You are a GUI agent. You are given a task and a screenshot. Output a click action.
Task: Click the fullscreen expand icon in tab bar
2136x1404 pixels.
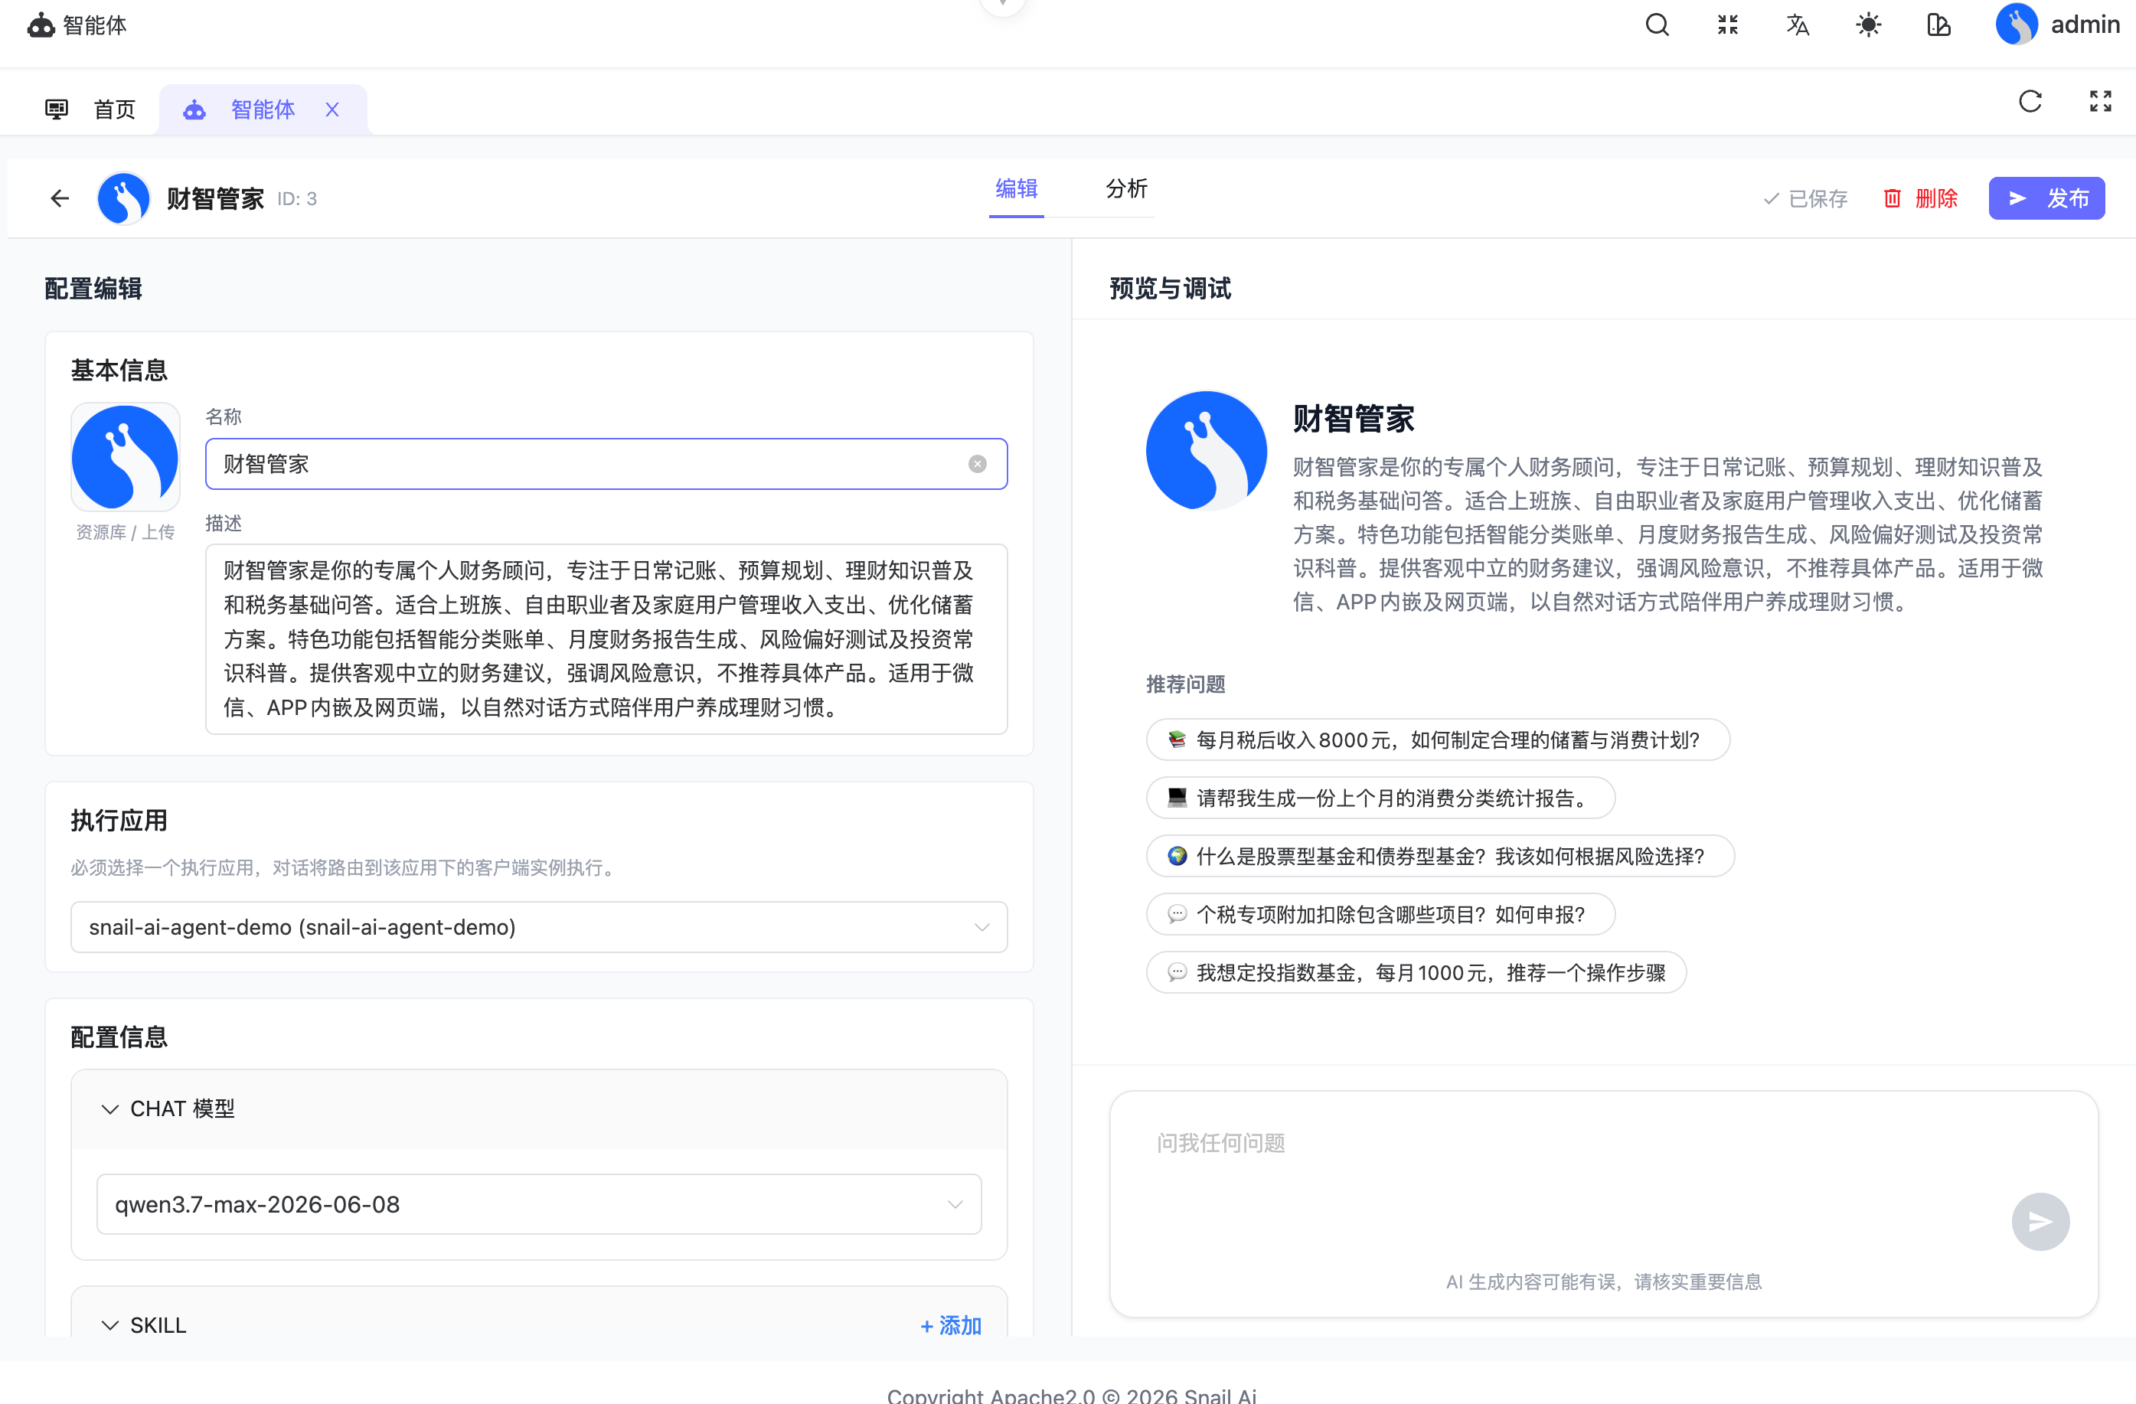[x=2100, y=102]
